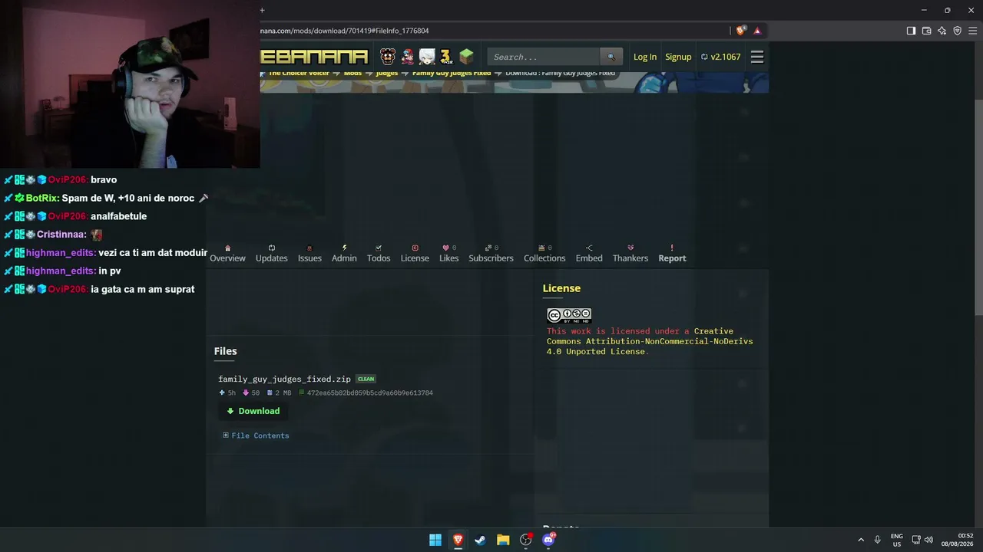Click the search magnifier button

(x=611, y=57)
